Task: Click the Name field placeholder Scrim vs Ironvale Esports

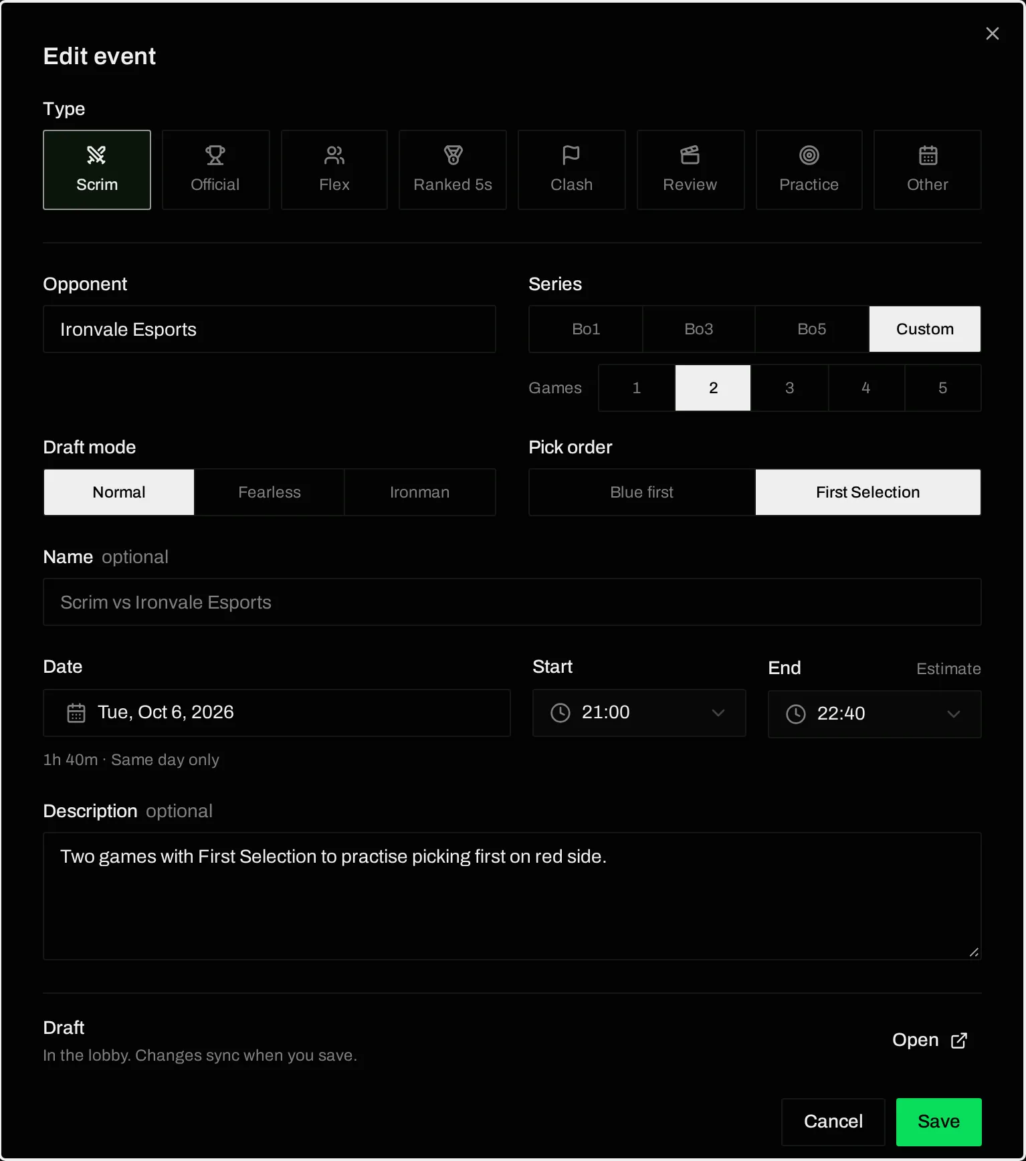Action: click(512, 602)
